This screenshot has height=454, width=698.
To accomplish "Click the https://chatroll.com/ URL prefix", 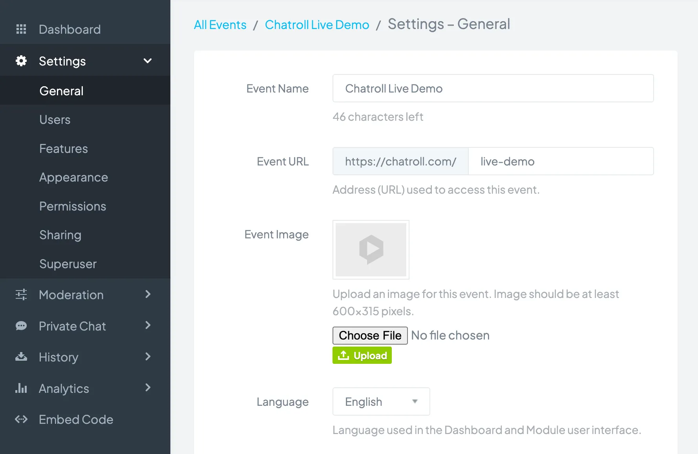I will coord(400,161).
